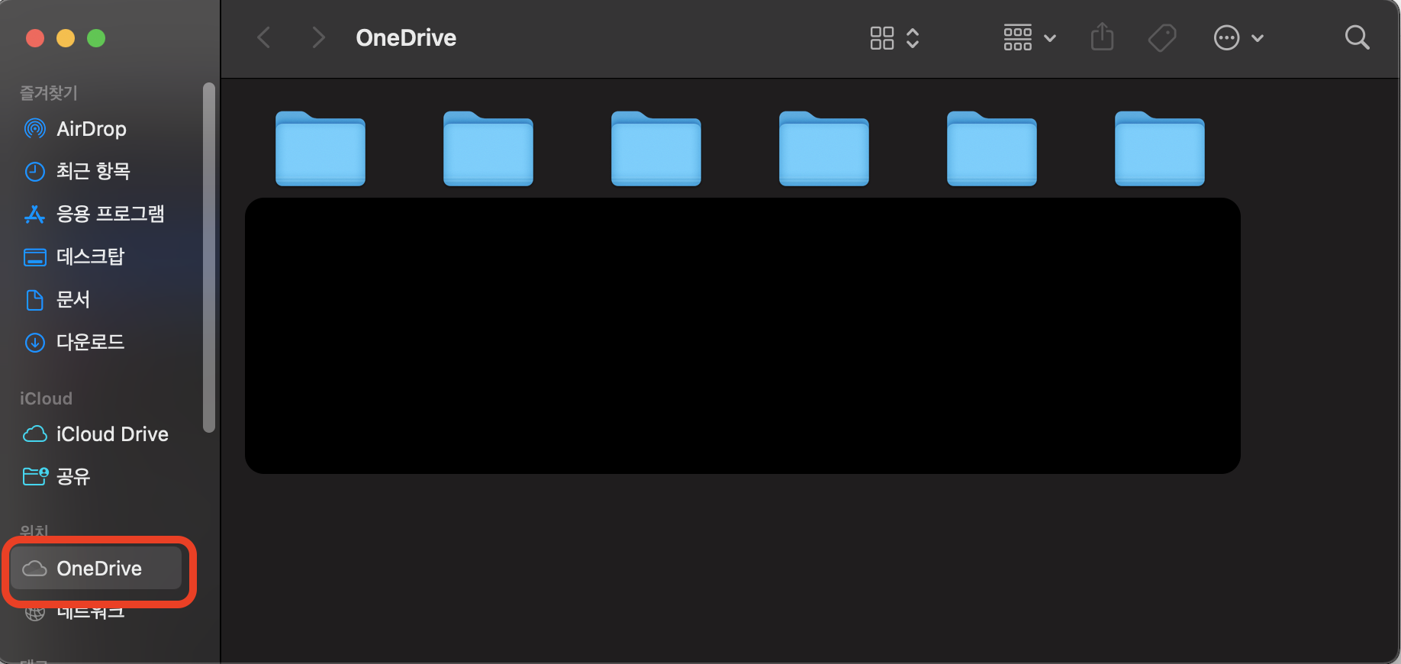Click the cloud icon beside OneDrive
1401x664 pixels.
pyautogui.click(x=35, y=569)
